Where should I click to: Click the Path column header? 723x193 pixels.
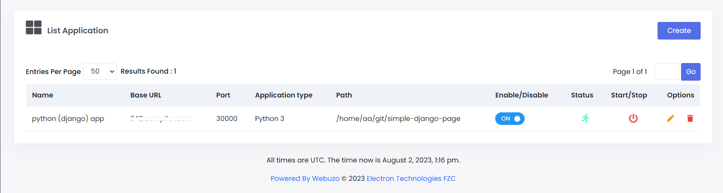344,95
